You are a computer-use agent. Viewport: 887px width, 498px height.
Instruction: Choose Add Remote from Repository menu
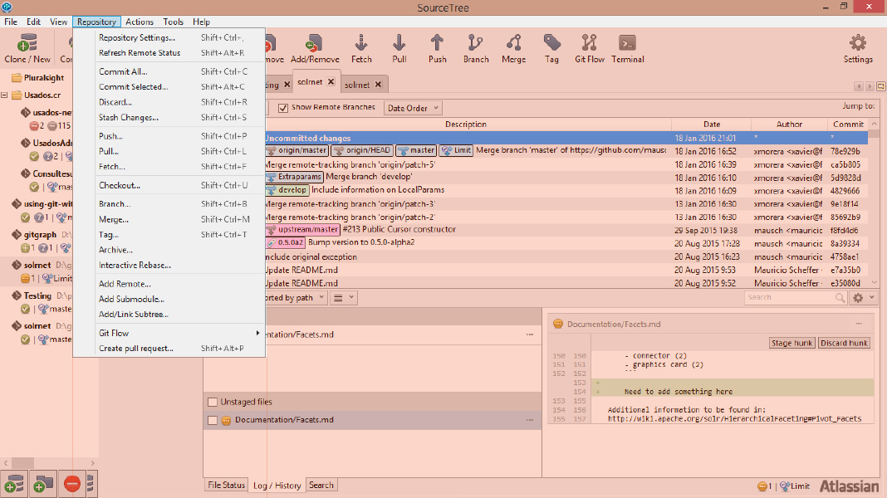(125, 284)
